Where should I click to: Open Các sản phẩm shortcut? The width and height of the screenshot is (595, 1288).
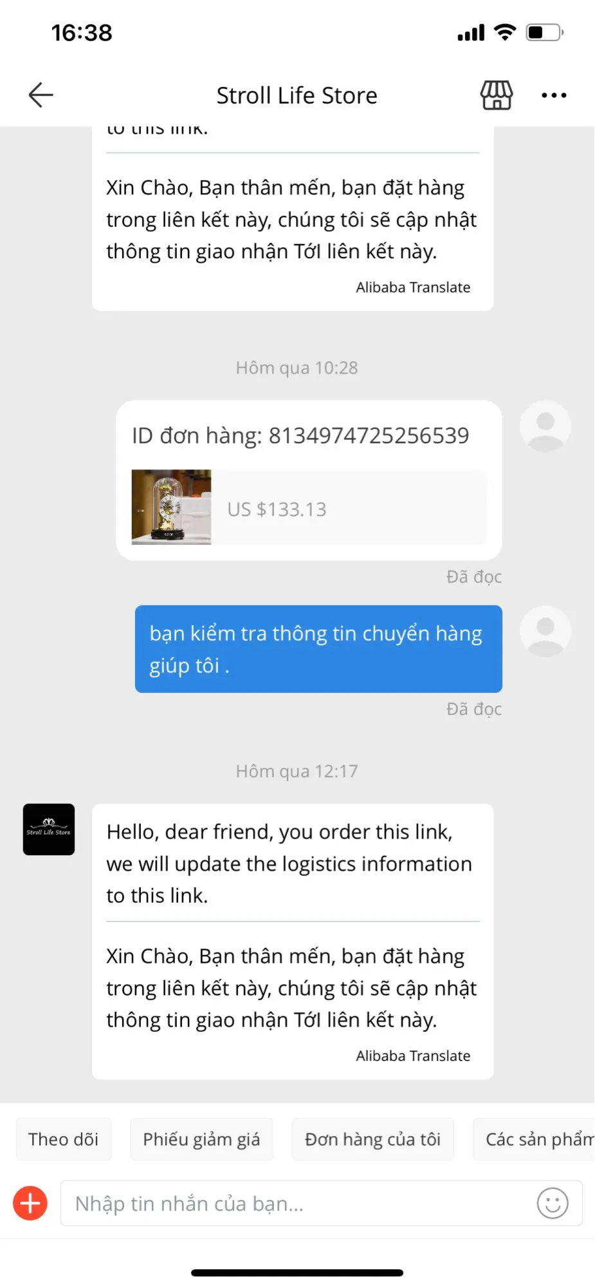535,1139
